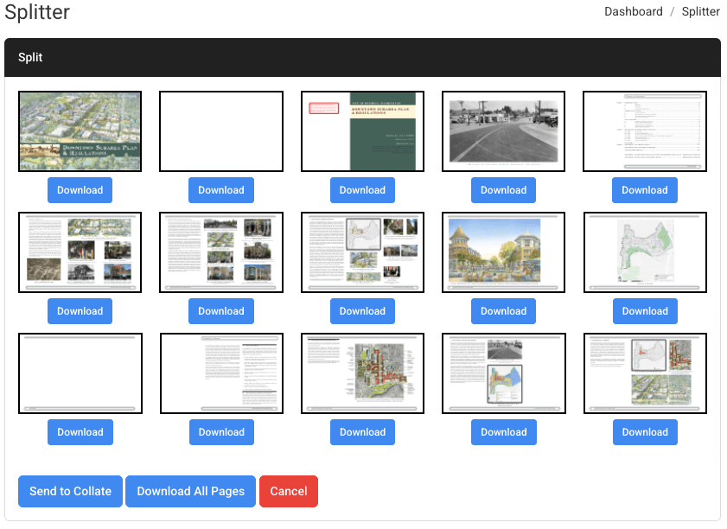Select the green title page thumbnail
Image resolution: width=727 pixels, height=529 pixels.
pyautogui.click(x=362, y=131)
